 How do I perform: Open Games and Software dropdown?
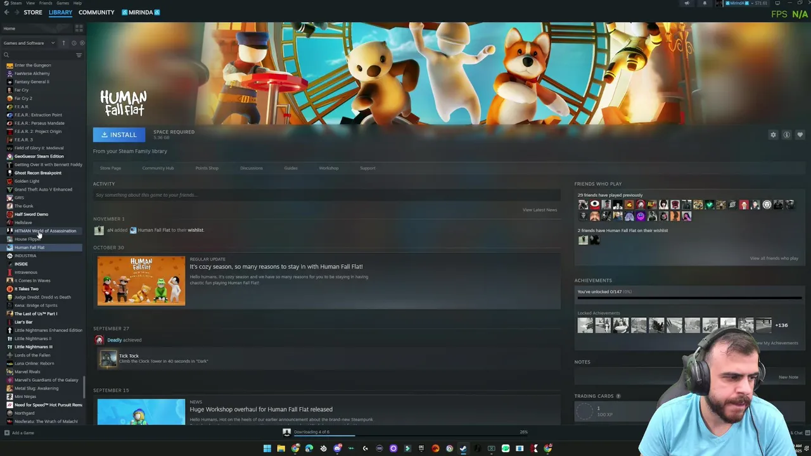coord(29,43)
